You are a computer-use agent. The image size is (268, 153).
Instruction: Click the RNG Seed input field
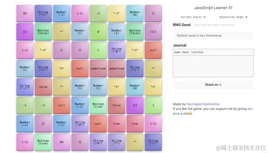pyautogui.click(x=213, y=35)
